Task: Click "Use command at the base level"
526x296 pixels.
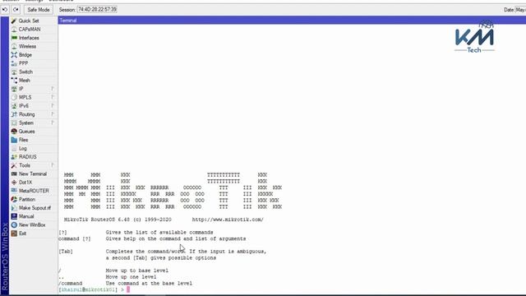Action: pyautogui.click(x=149, y=283)
